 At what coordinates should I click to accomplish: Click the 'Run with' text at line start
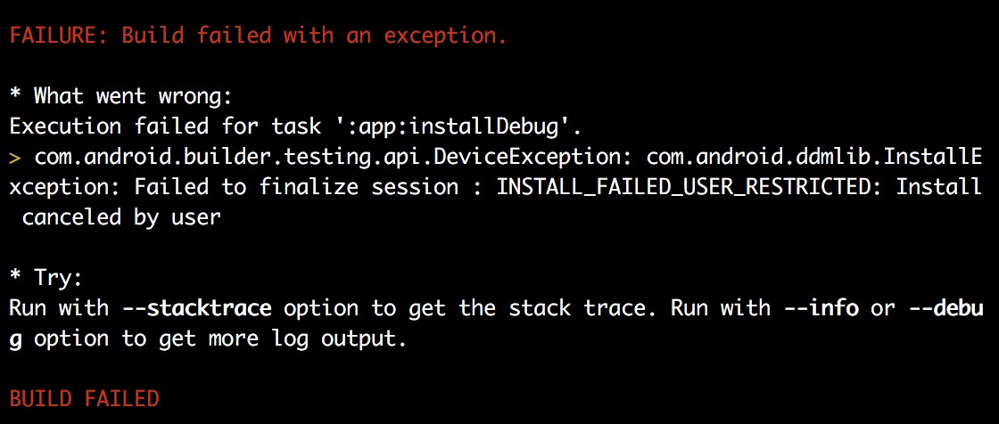59,308
